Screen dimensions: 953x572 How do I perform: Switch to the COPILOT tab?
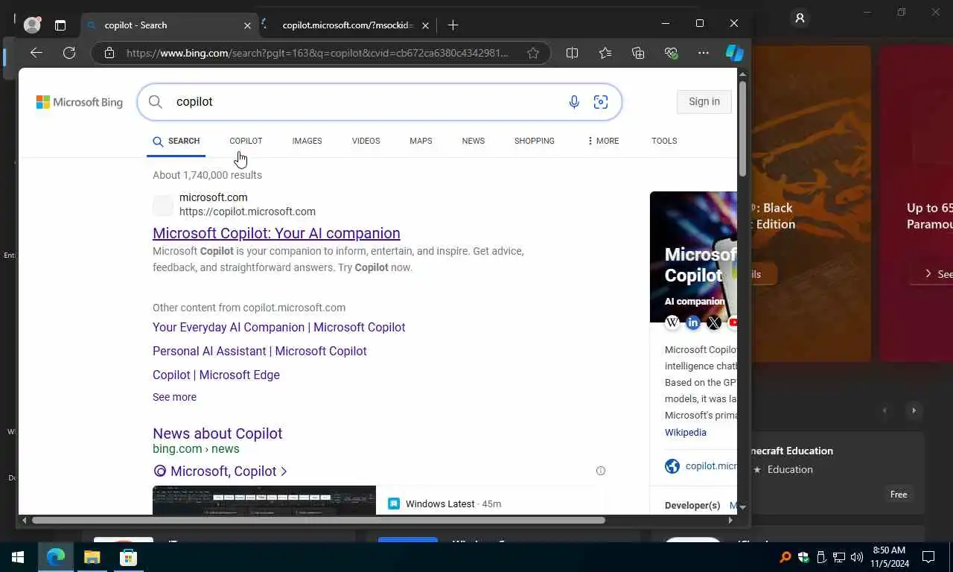246,141
